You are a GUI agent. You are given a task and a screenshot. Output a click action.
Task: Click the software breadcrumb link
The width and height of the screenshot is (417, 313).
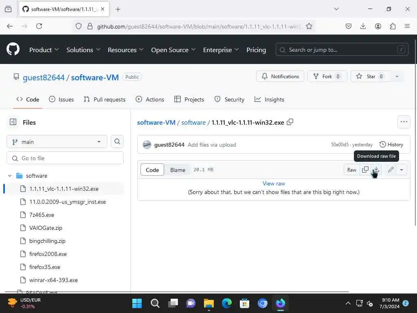point(193,122)
